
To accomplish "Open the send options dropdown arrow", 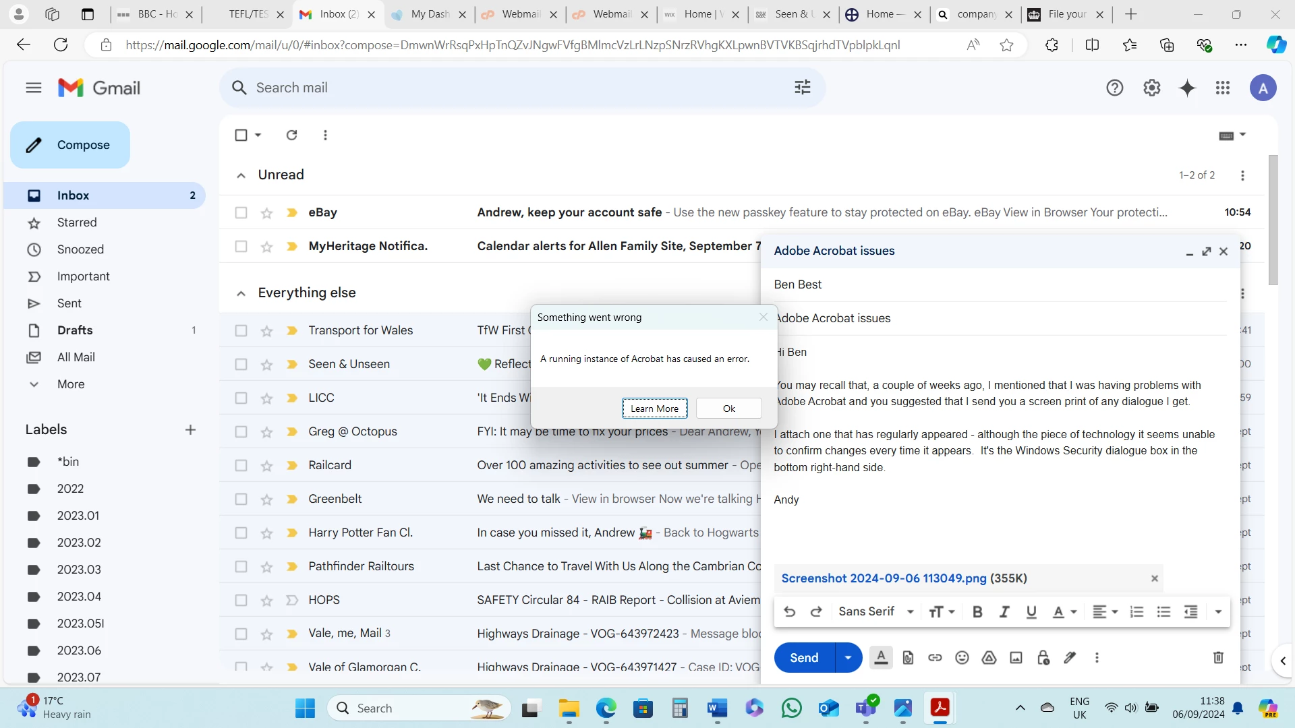I will [x=848, y=658].
